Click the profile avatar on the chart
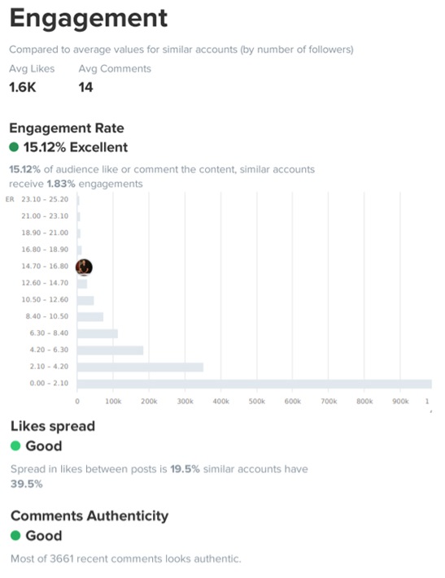 pyautogui.click(x=84, y=267)
